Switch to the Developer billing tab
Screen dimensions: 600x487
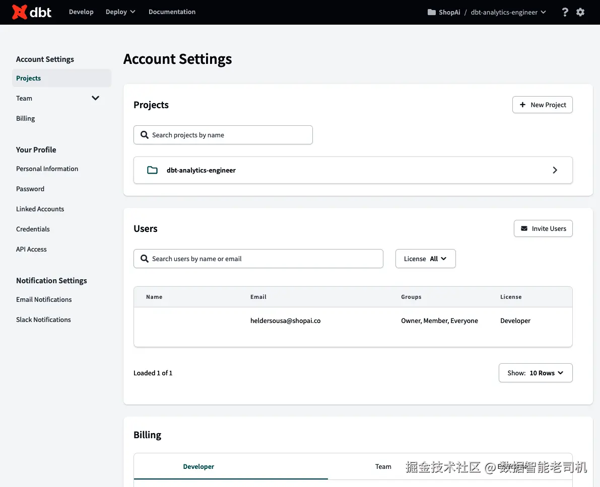(x=198, y=466)
